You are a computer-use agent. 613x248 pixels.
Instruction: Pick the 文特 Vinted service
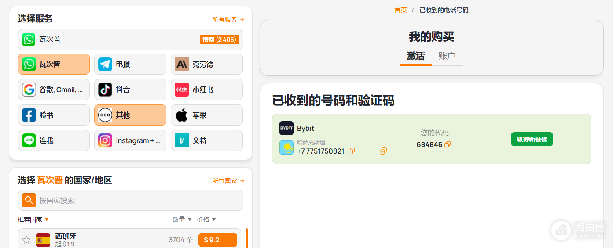(x=207, y=140)
